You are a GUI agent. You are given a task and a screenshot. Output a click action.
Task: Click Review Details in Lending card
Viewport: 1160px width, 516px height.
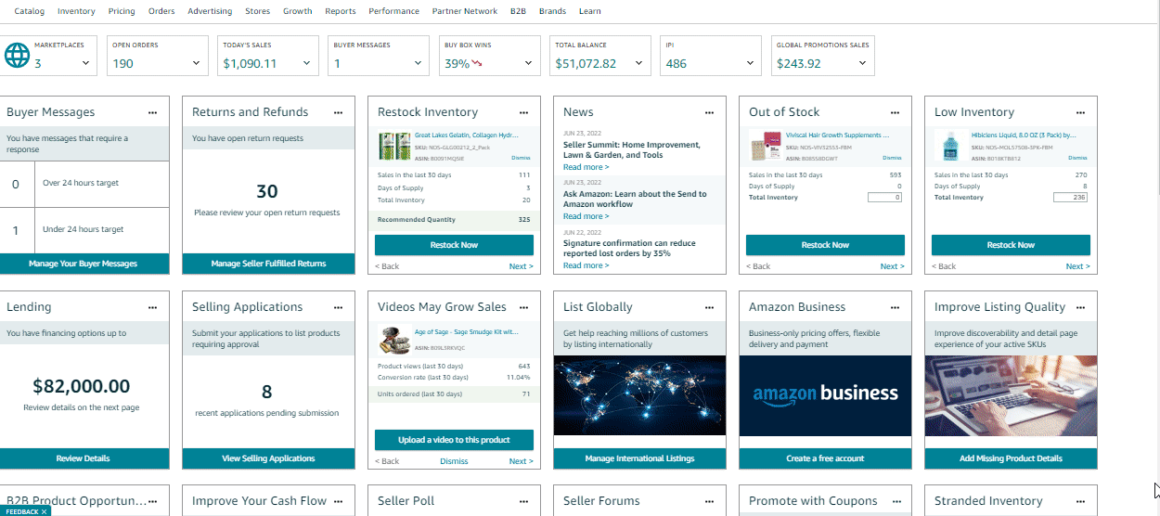pyautogui.click(x=84, y=458)
